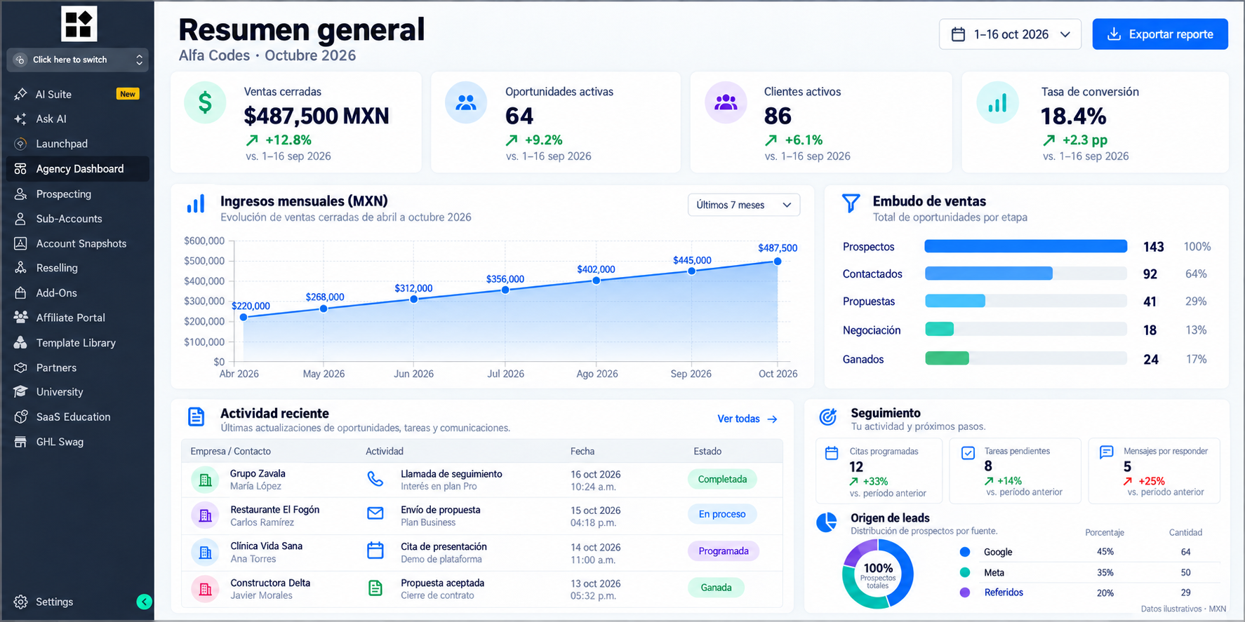Click the Settings gear icon
The height and width of the screenshot is (622, 1245).
point(20,602)
